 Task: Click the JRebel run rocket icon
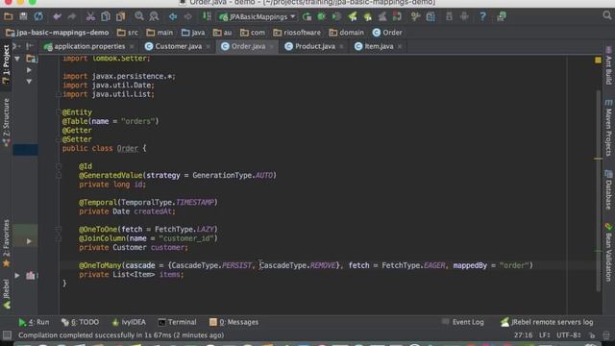click(353, 16)
